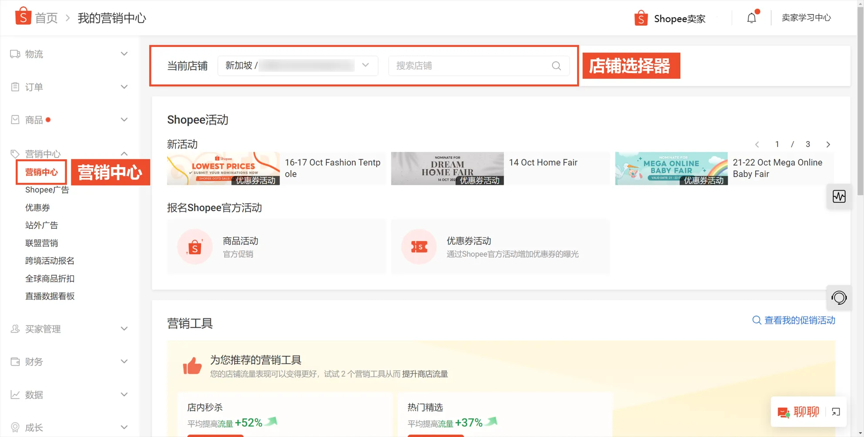This screenshot has height=437, width=864.
Task: Click the next arrow on the activities carousel
Action: [x=828, y=144]
